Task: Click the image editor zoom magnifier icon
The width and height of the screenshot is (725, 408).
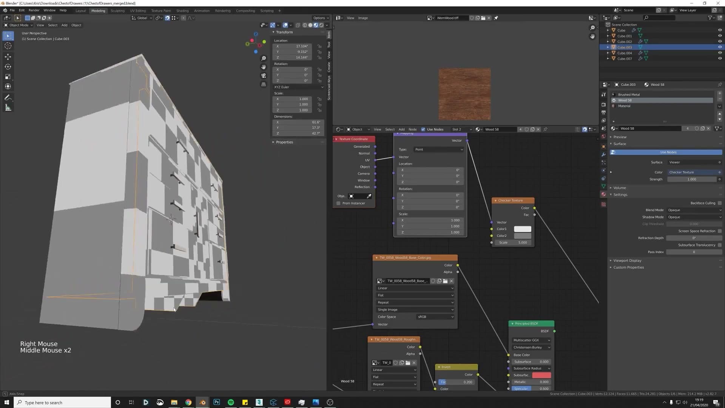Action: pyautogui.click(x=592, y=28)
